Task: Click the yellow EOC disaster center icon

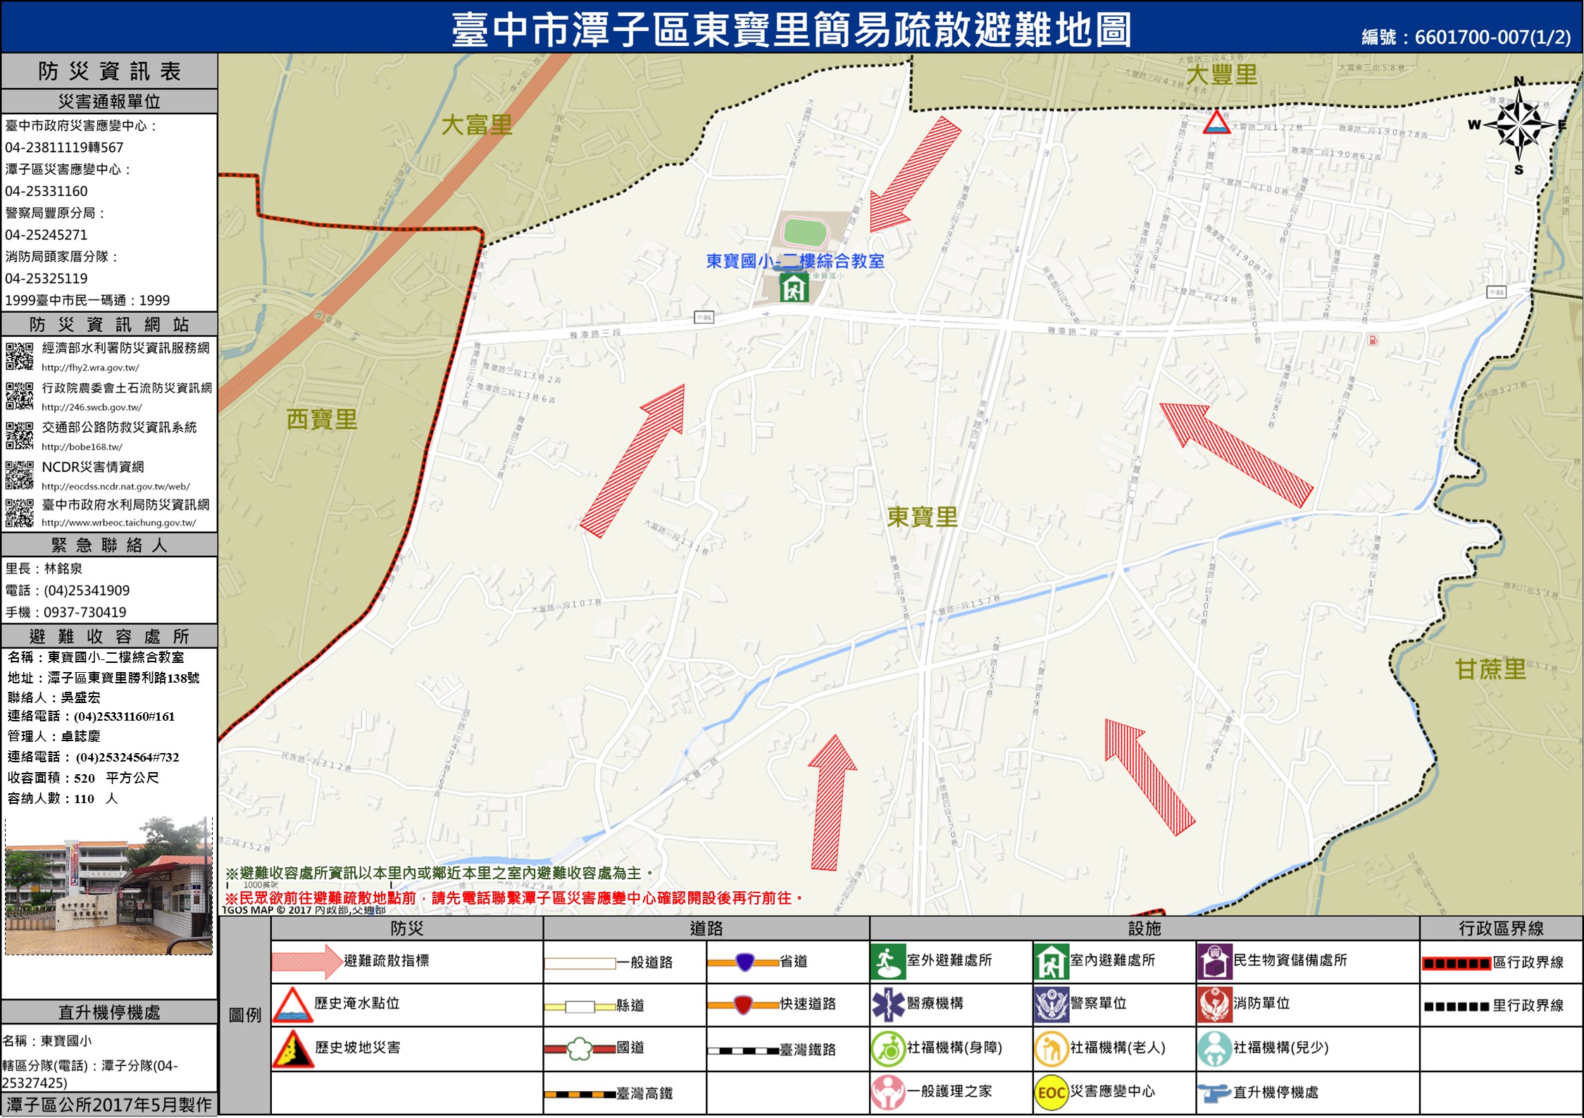Action: click(1051, 1092)
